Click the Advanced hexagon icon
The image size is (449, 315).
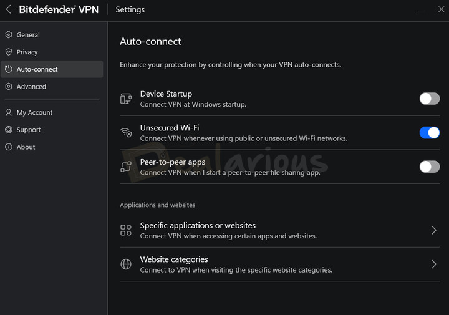[9, 87]
